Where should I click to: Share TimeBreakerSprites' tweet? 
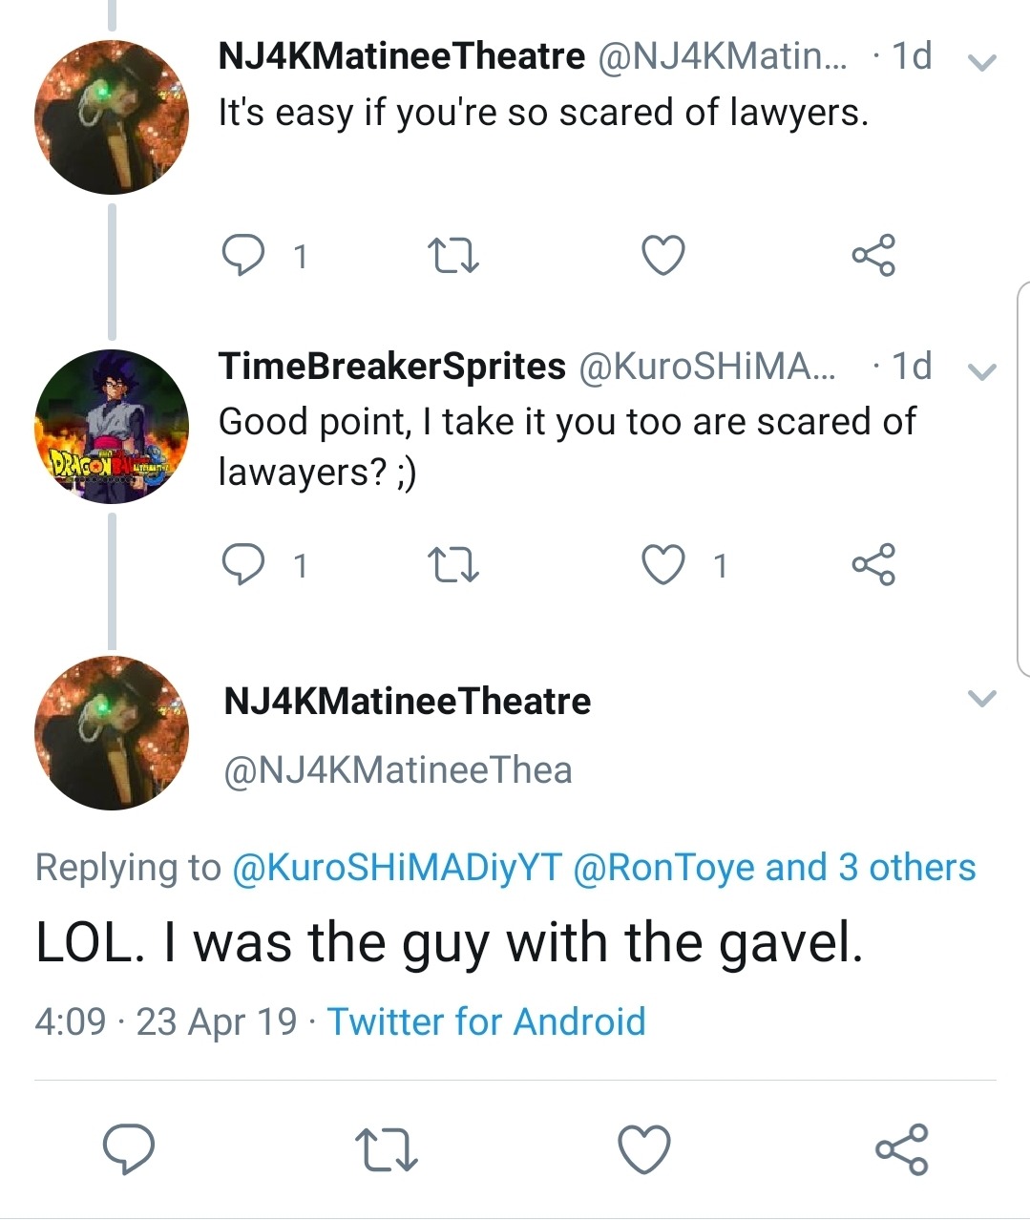873,564
